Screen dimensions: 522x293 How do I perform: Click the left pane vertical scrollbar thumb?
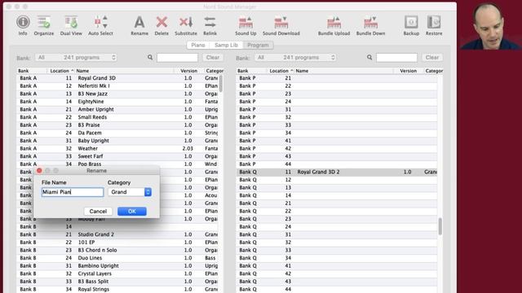[x=221, y=84]
